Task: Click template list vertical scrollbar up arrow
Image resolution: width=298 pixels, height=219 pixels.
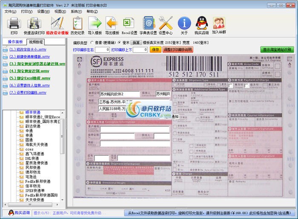Action: [62, 113]
